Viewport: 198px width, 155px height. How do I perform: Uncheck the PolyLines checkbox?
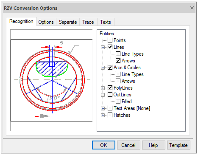click(110, 88)
